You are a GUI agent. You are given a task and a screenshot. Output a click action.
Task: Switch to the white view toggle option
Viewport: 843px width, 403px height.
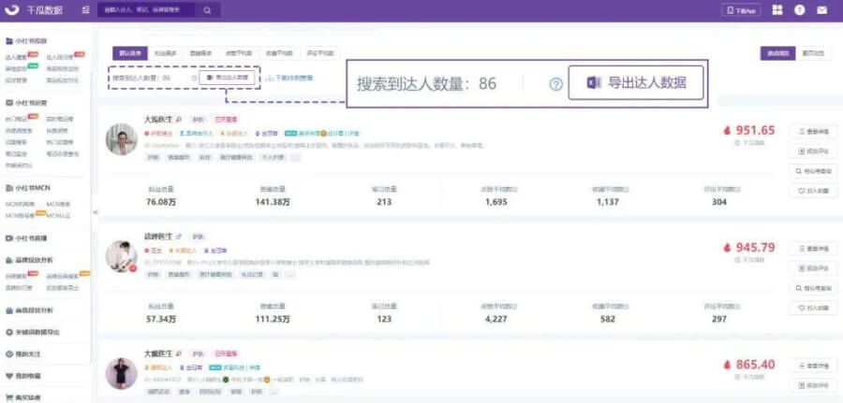click(813, 54)
